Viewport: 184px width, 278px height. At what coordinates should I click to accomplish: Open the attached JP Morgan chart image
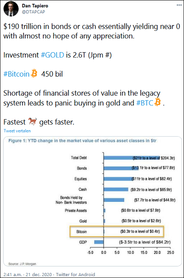point(92,201)
